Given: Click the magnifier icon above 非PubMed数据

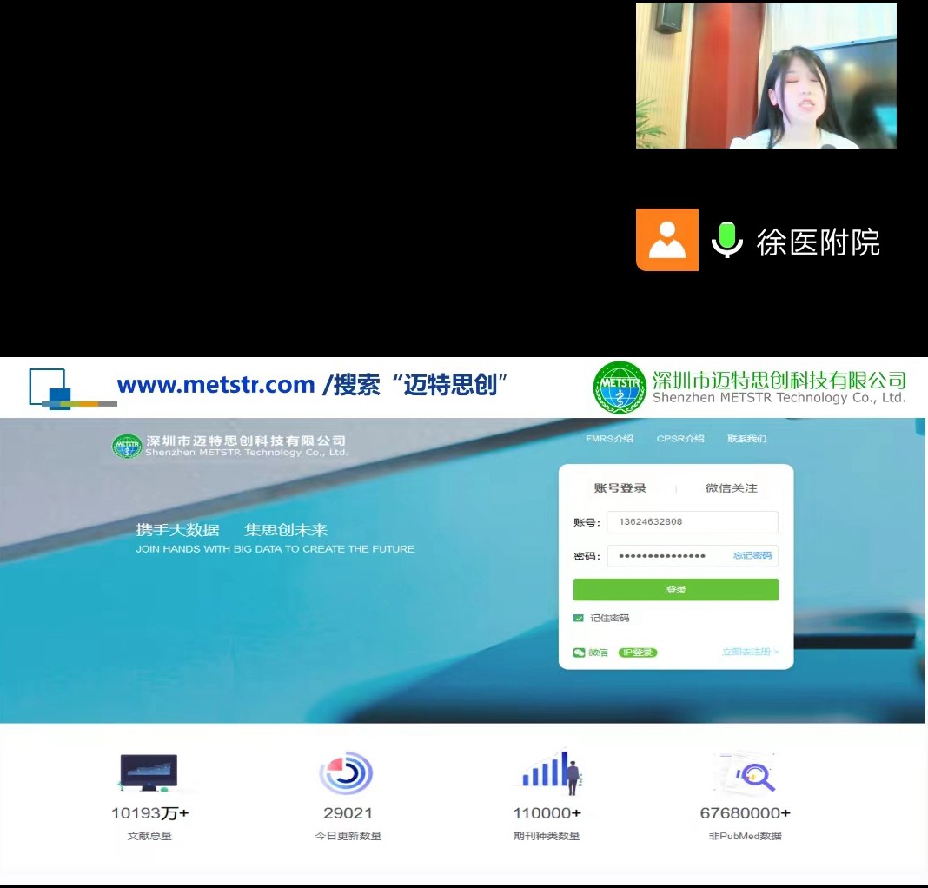Looking at the screenshot, I should click(749, 772).
